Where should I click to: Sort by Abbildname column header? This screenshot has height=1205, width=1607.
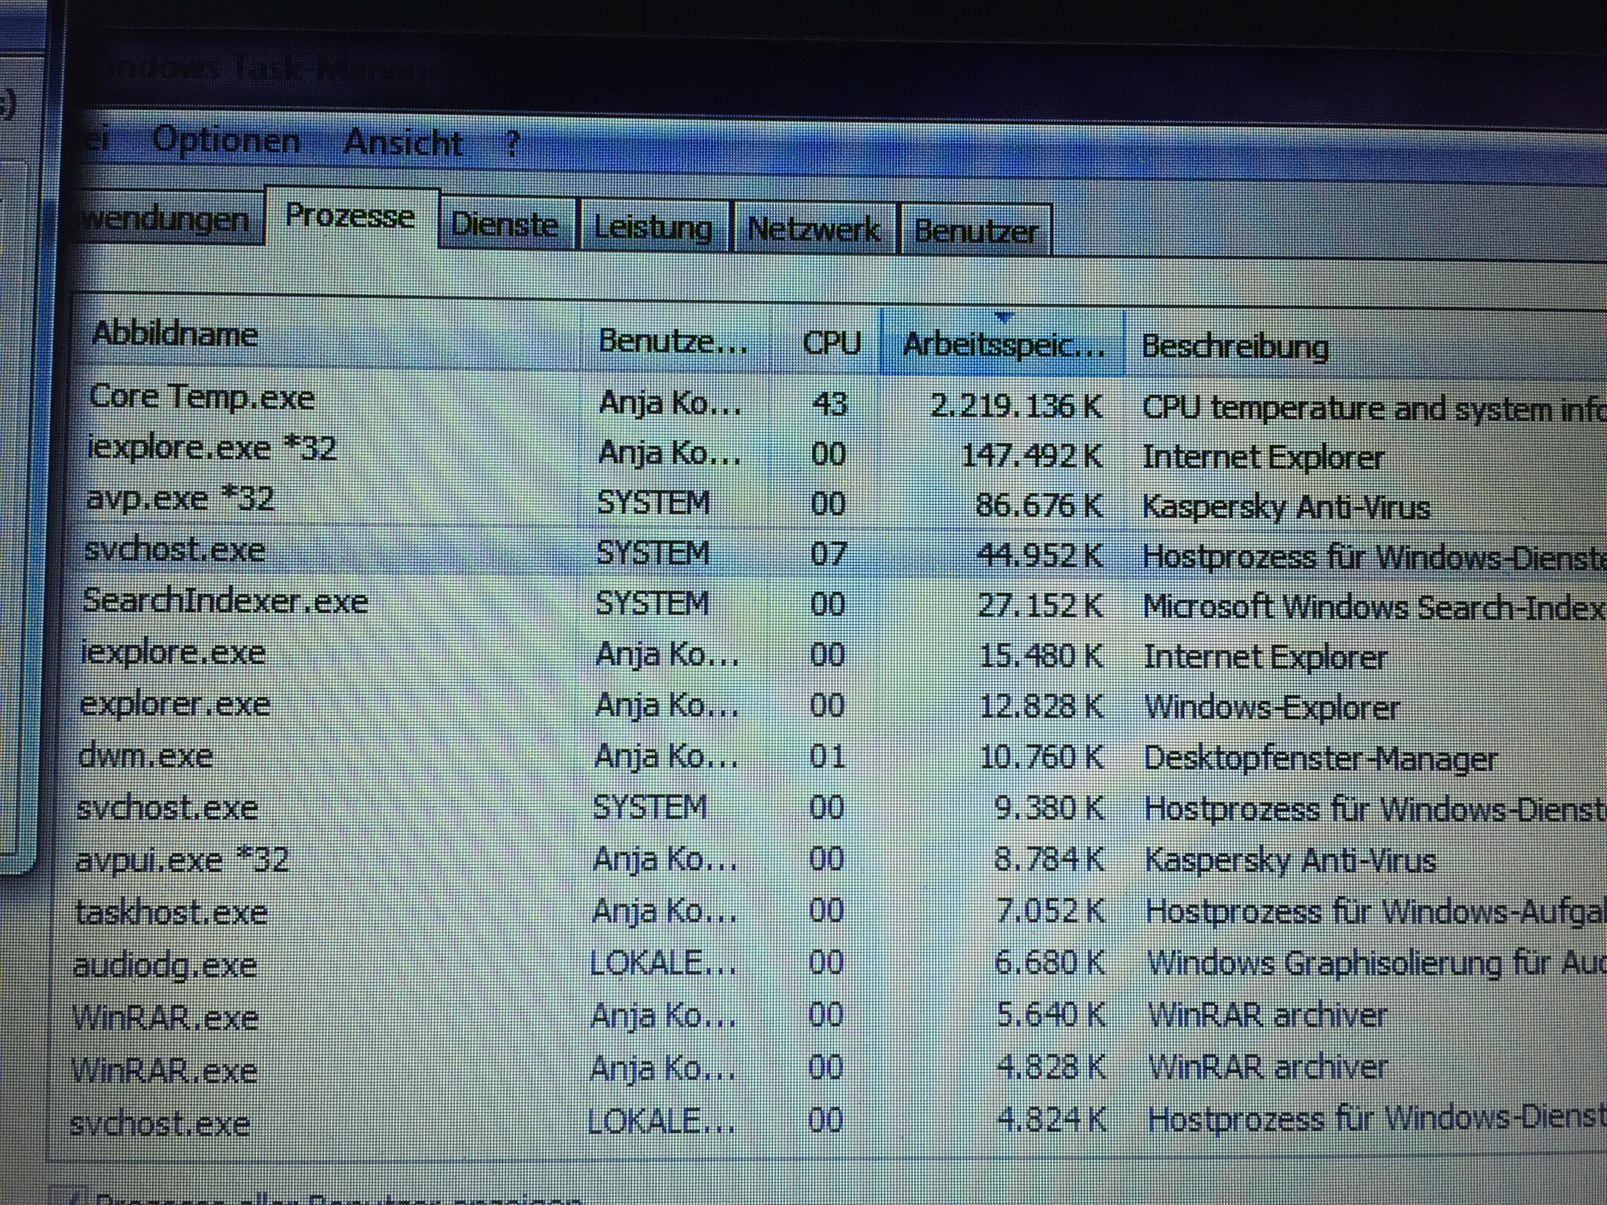(x=175, y=334)
